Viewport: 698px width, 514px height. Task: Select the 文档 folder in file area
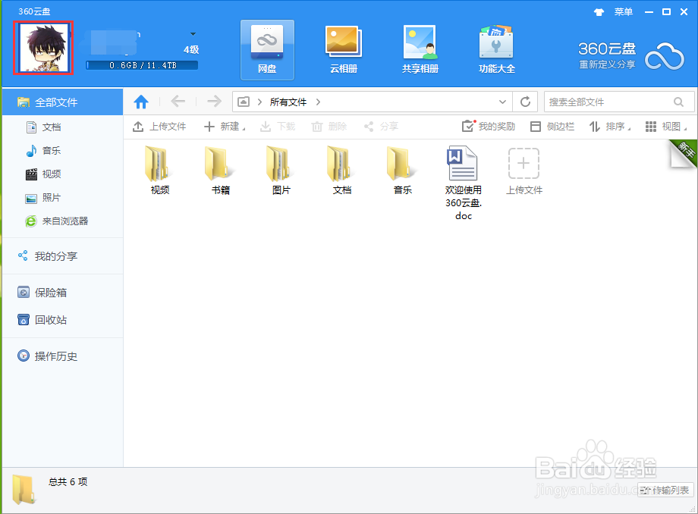[342, 171]
